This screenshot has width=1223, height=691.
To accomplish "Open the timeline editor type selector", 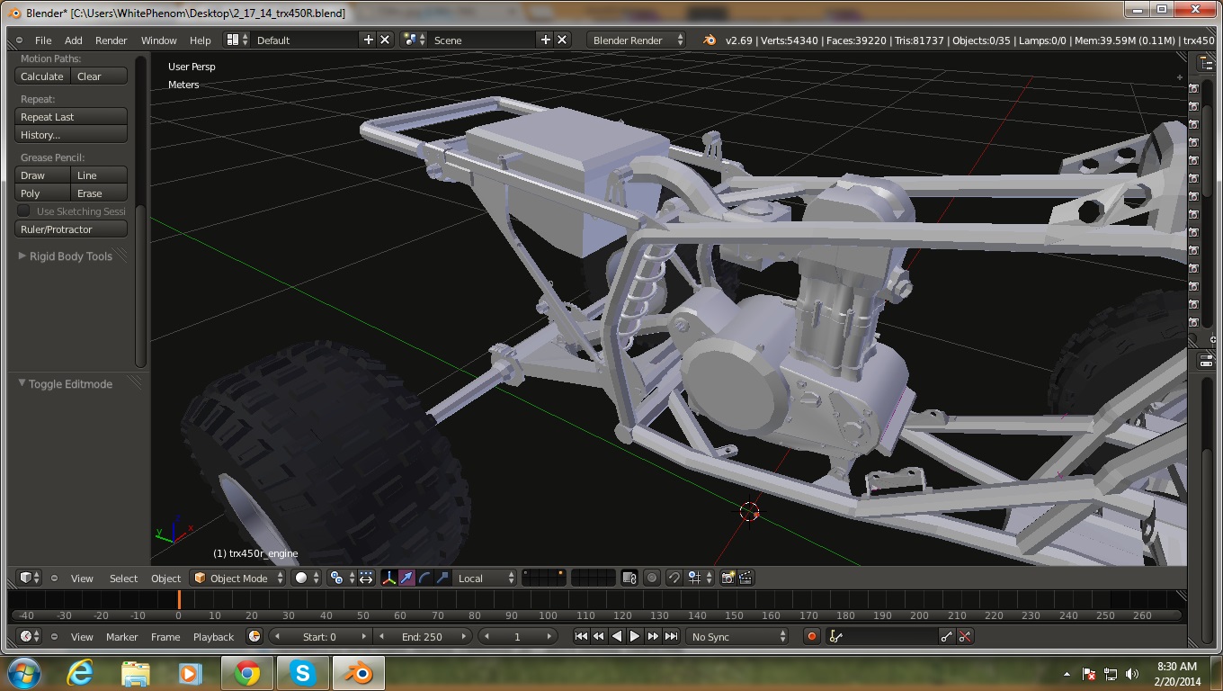I will 30,636.
